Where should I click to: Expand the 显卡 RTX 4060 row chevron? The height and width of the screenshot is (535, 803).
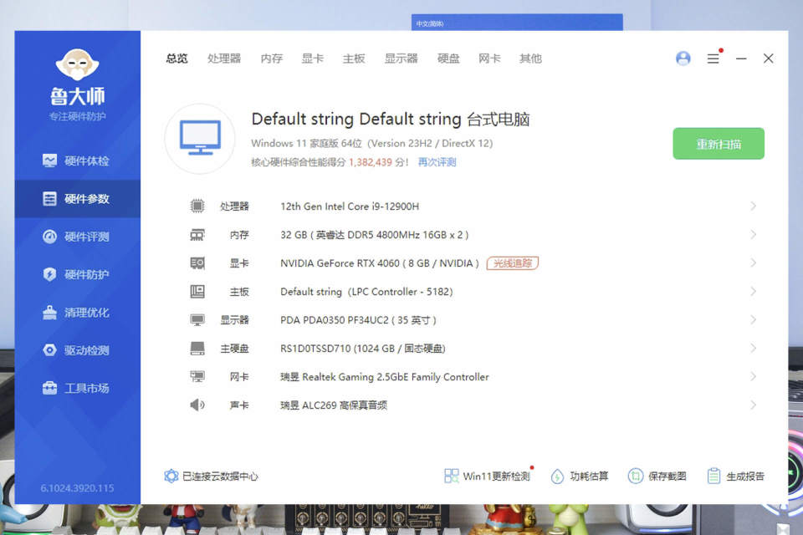(753, 262)
